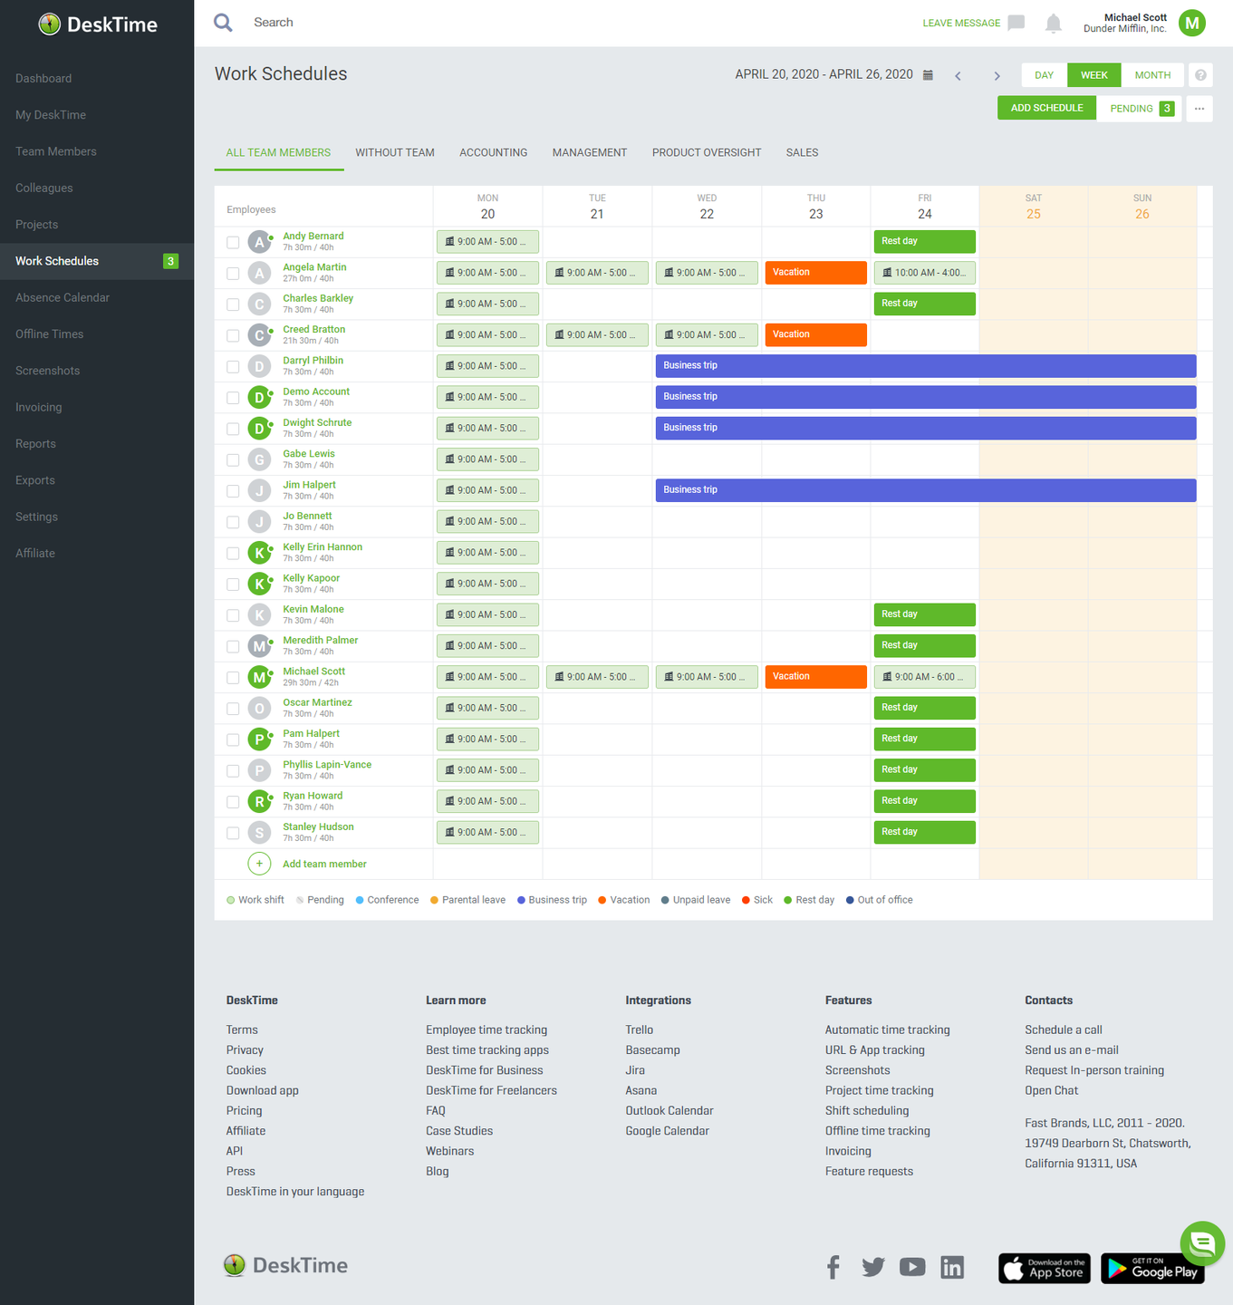Click the footer DeskTime logo
Viewport: 1233px width, 1305px height.
click(x=285, y=1265)
